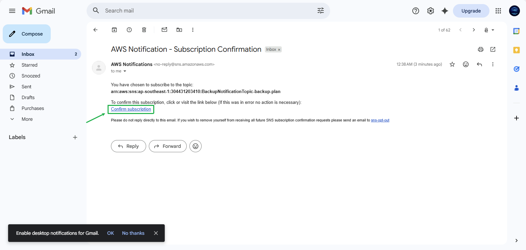Click the AWS Notifications sender name

(132, 64)
